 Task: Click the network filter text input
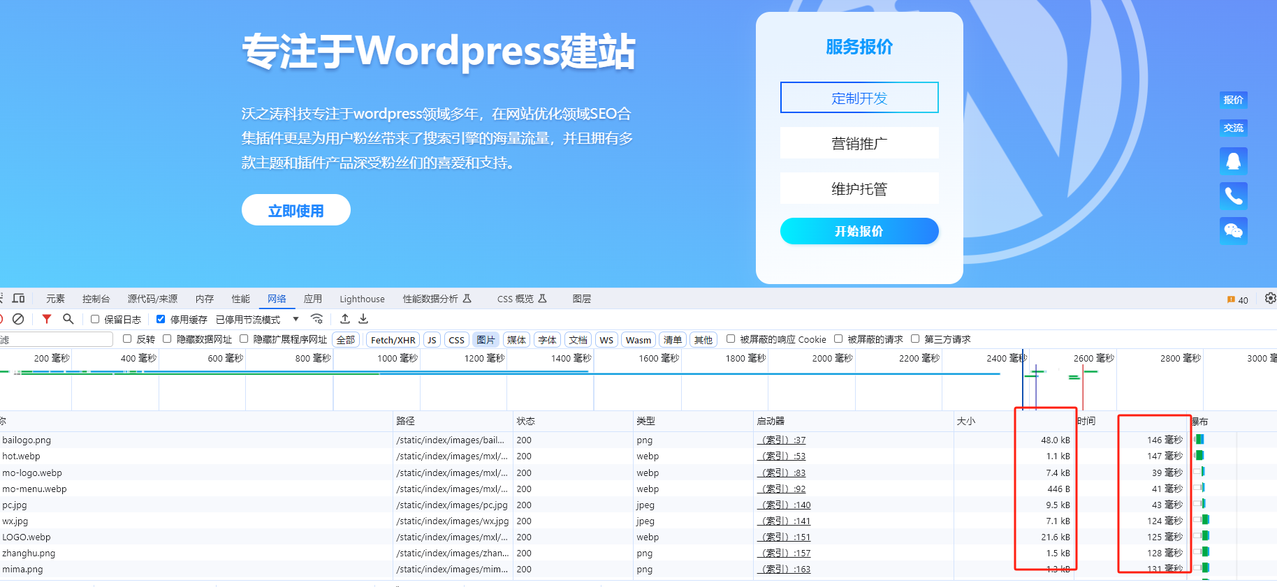(56, 339)
